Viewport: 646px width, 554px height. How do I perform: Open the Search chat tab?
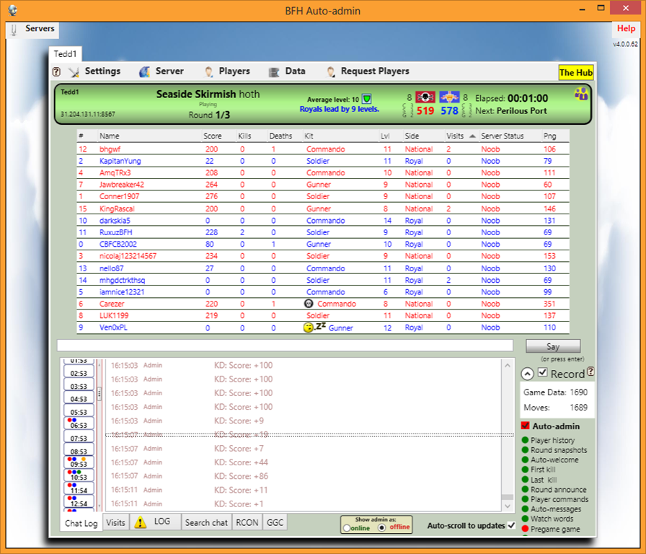(206, 523)
